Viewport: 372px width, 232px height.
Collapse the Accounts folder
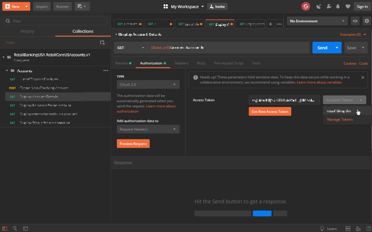[x=7, y=70]
